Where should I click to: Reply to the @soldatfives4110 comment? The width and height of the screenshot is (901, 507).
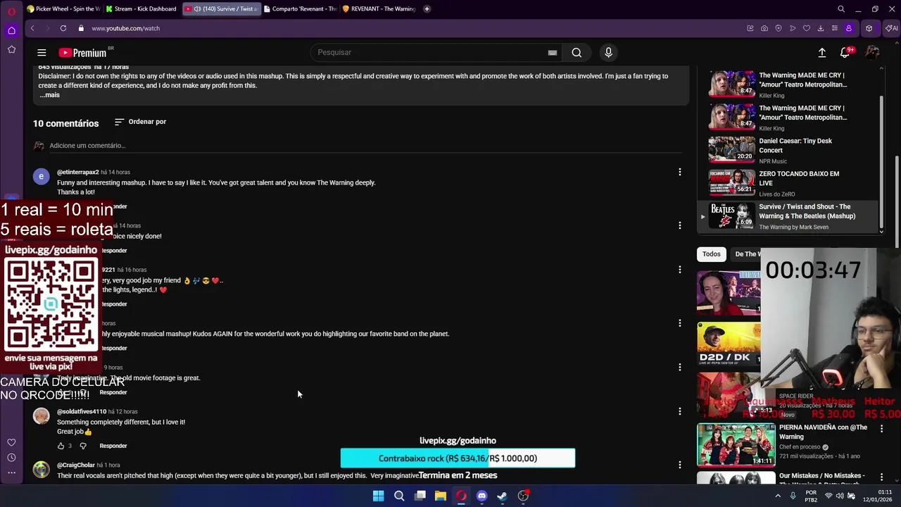[x=113, y=446]
